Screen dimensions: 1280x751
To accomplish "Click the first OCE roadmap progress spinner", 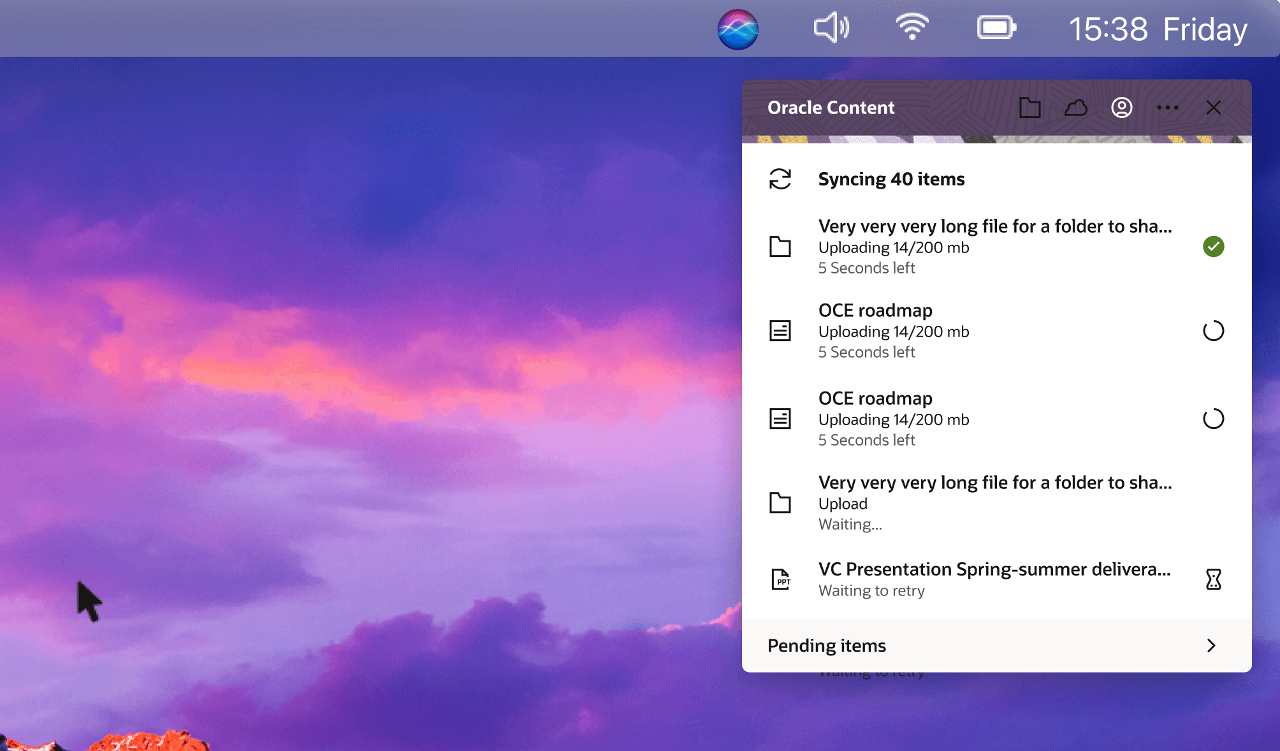I will [1213, 331].
